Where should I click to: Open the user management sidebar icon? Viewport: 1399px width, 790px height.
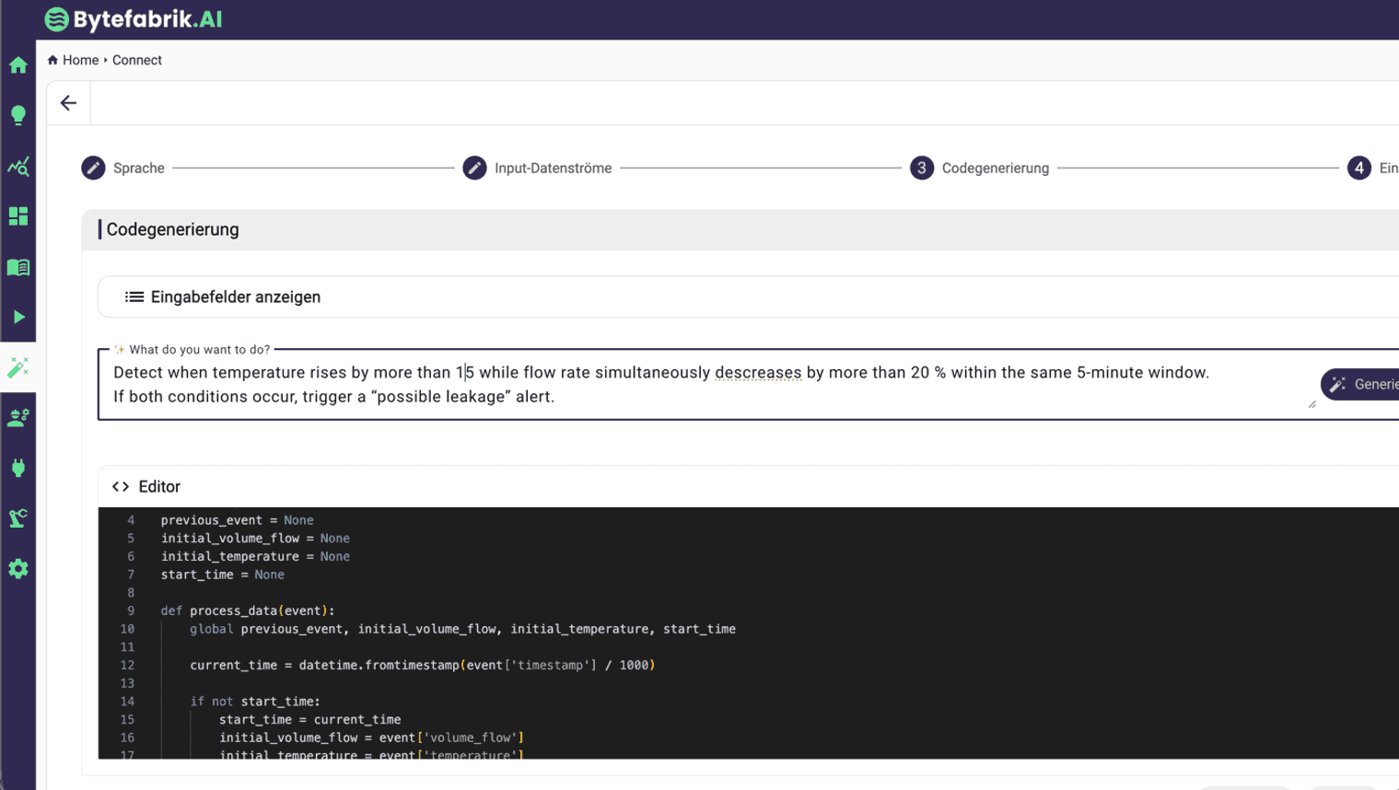coord(18,418)
